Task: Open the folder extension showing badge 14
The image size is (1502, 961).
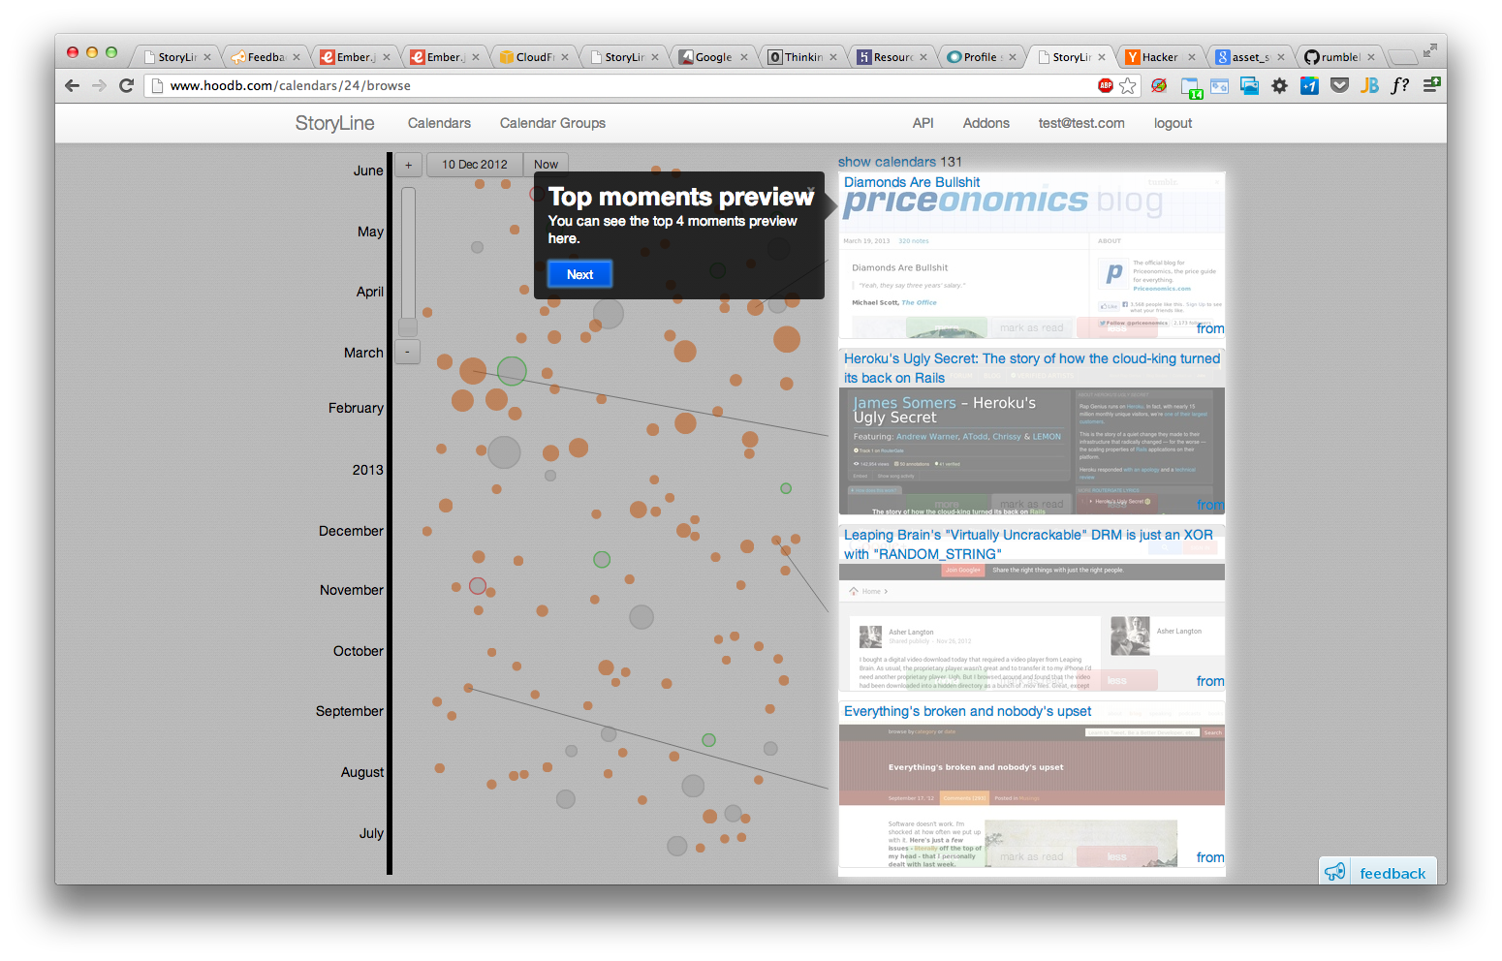Action: tap(1191, 87)
